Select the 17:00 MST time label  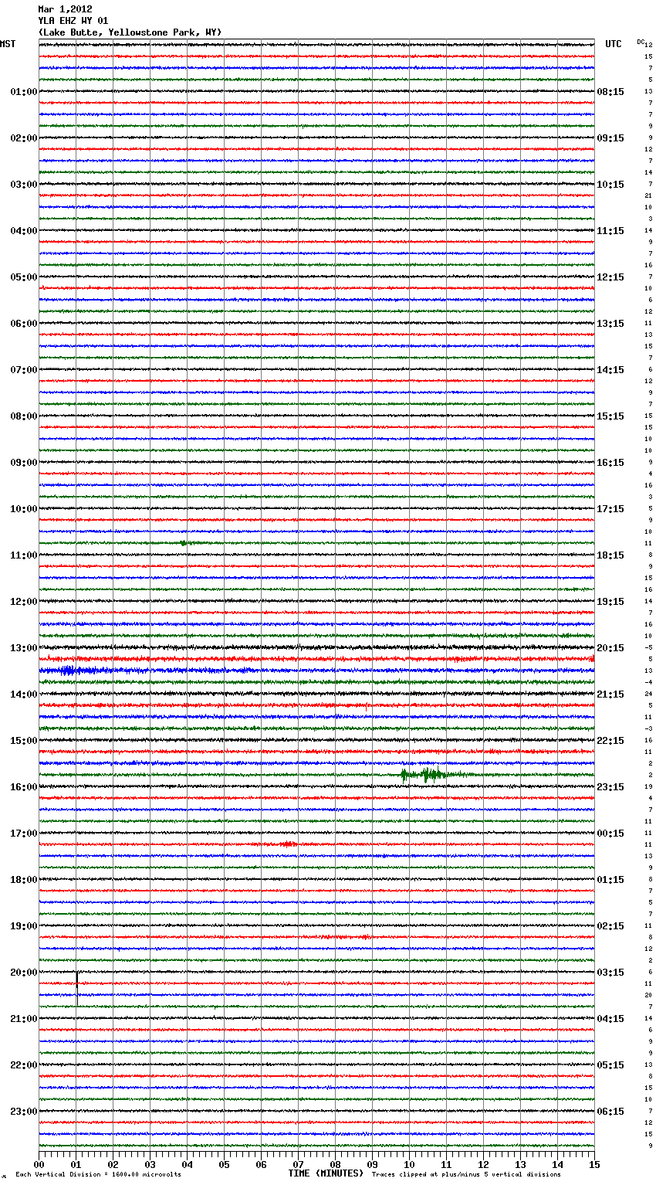tap(23, 834)
